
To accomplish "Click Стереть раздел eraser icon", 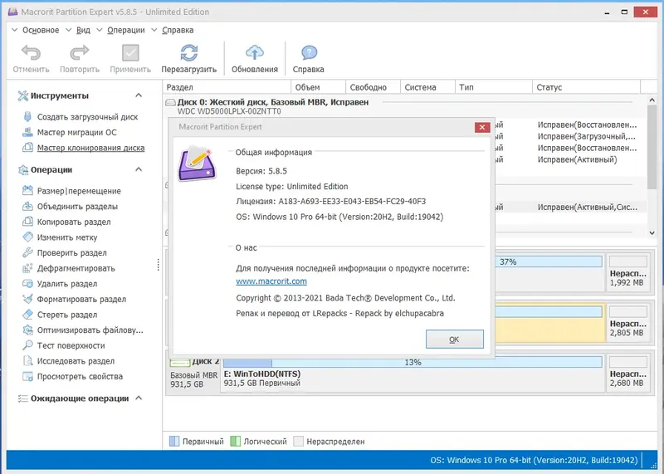I will (x=27, y=315).
